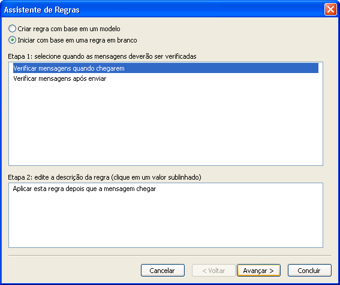Close the Assistente de Regras dialog
The image size is (340, 285).
330,10
